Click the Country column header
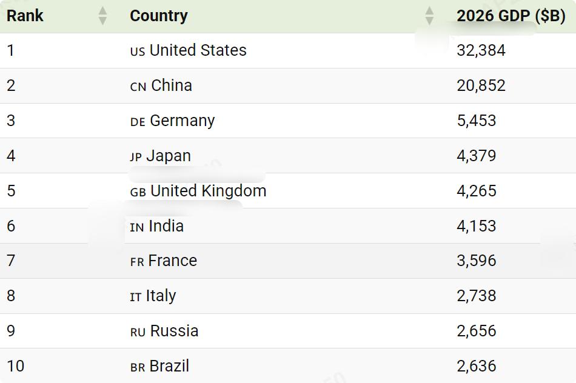The image size is (576, 383). point(159,16)
